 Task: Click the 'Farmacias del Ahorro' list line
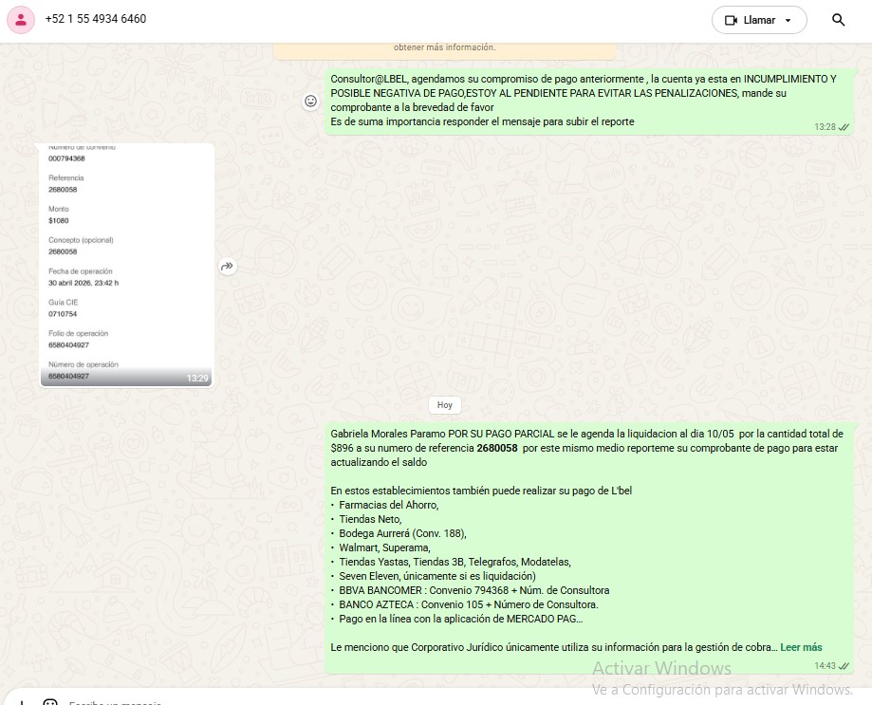click(x=388, y=505)
